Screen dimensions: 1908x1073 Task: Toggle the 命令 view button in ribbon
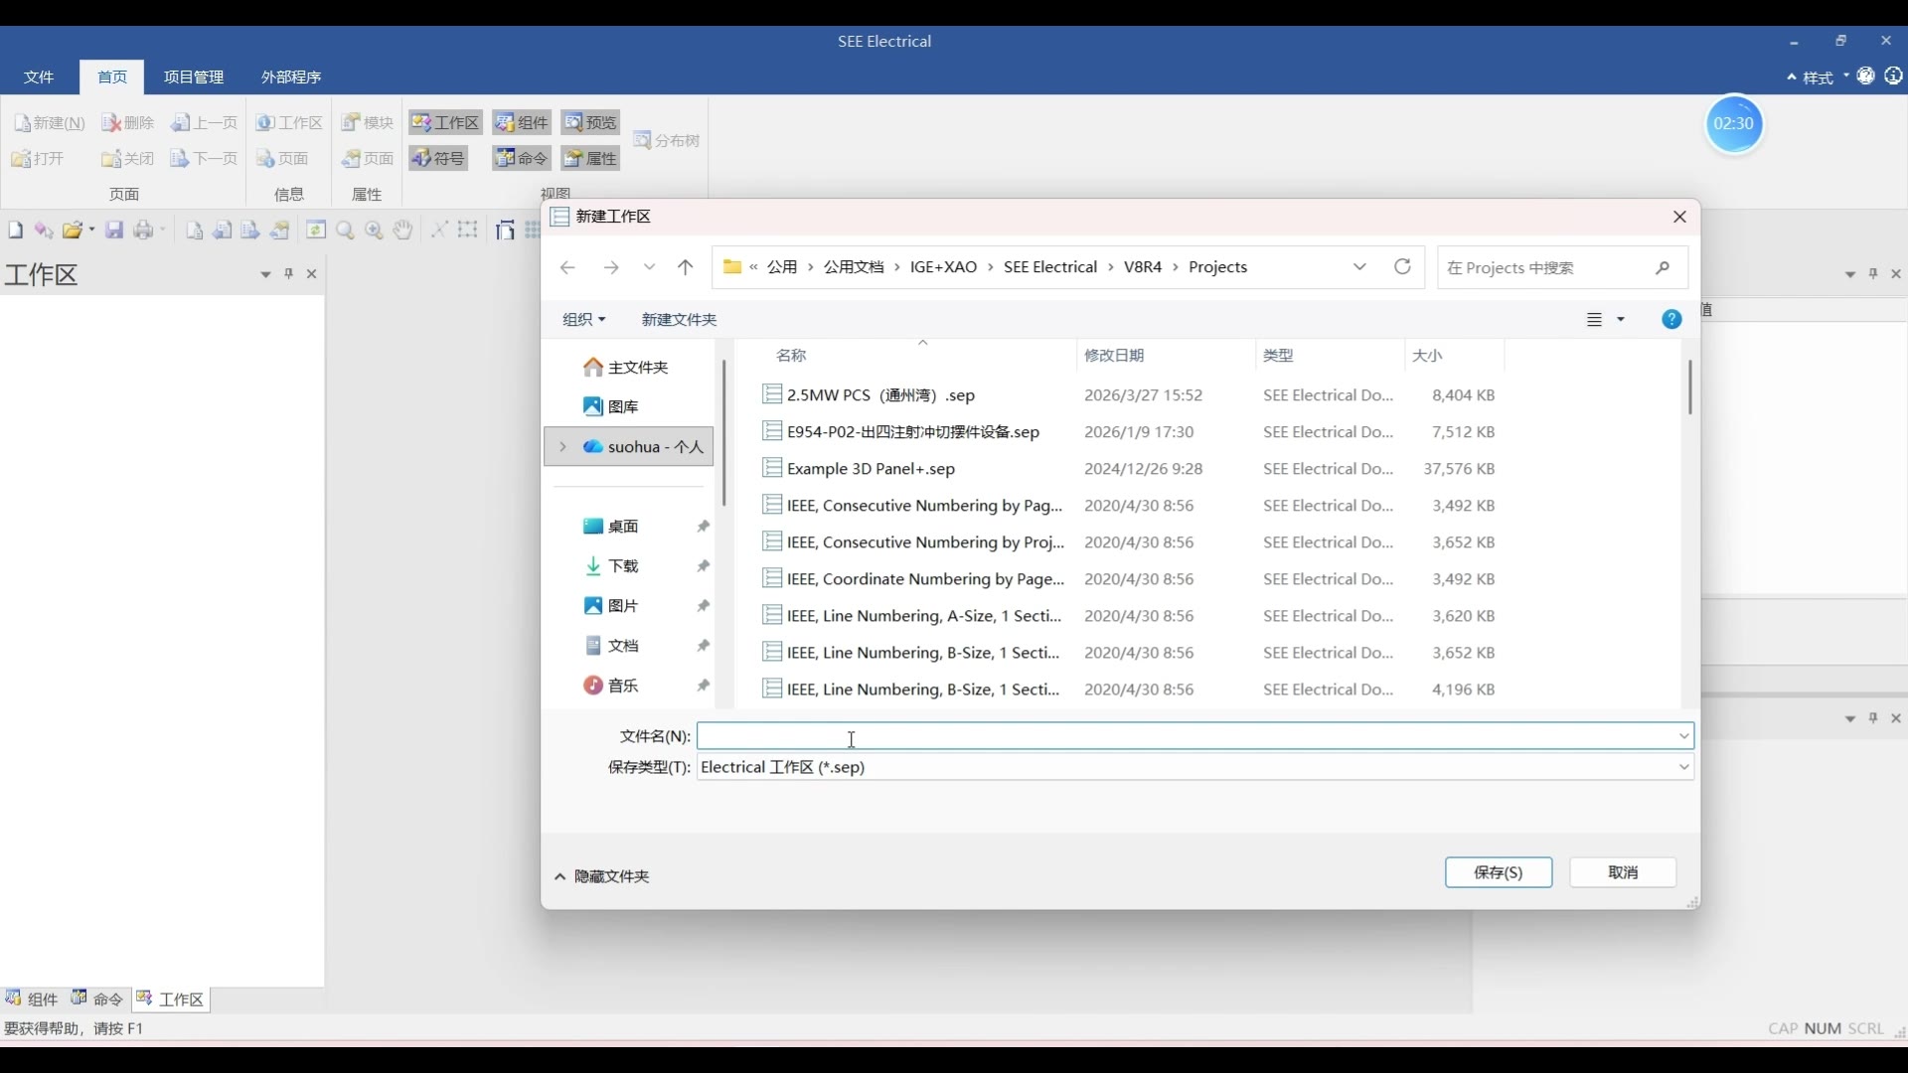(522, 158)
